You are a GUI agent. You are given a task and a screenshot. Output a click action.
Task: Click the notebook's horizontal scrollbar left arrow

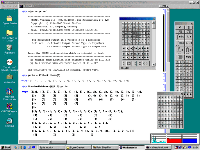click(50, 142)
